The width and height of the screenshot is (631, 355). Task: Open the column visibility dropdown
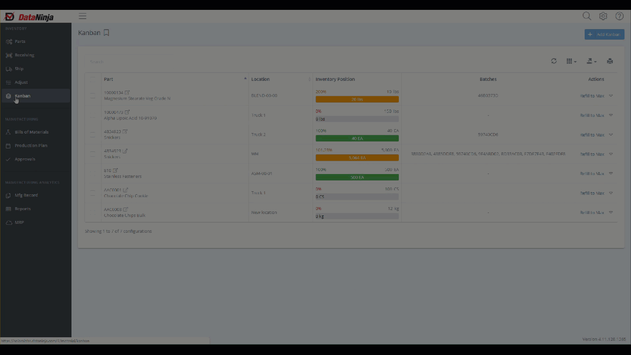point(571,61)
